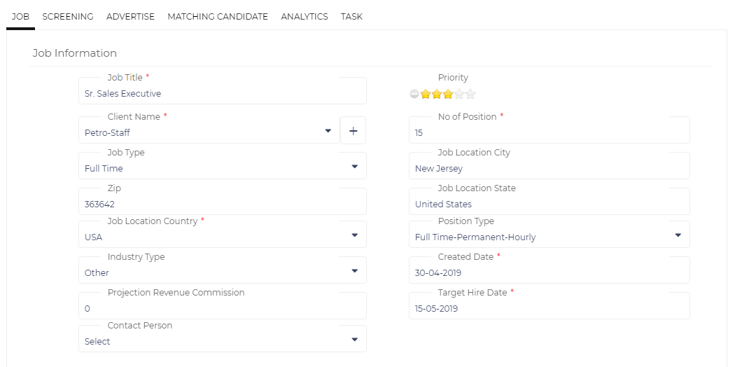Set priority to three stars
735x367 pixels.
(448, 95)
